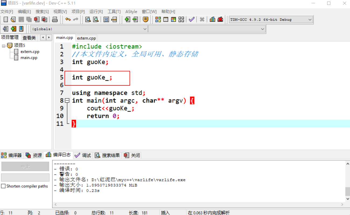Select main.cpp in the project tree
Viewport: 350px width, 215px height.
pos(29,57)
